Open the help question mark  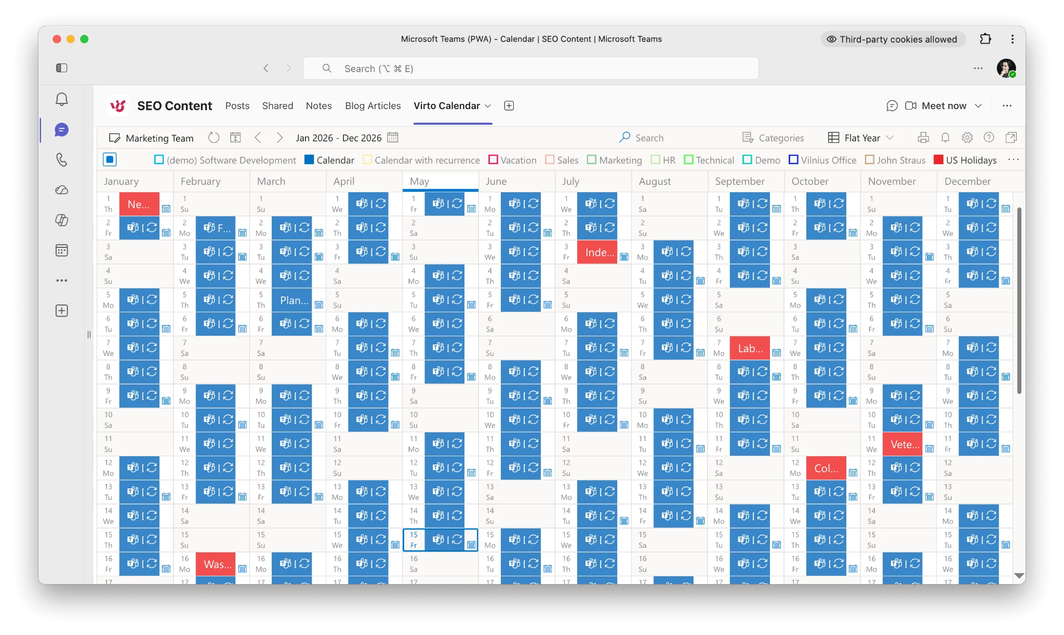pyautogui.click(x=989, y=138)
